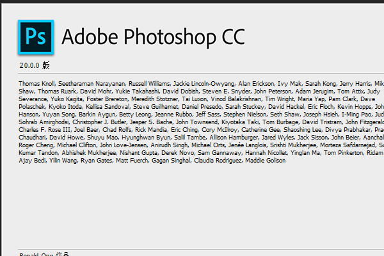Click the name Vinod Balakrishnan
The height and width of the screenshot is (256, 384).
[x=236, y=99]
